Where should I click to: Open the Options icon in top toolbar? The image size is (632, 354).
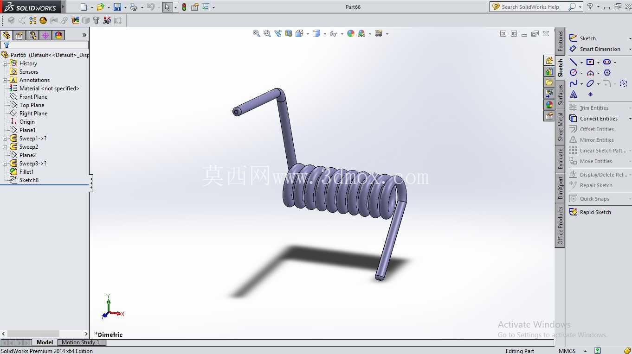(206, 7)
